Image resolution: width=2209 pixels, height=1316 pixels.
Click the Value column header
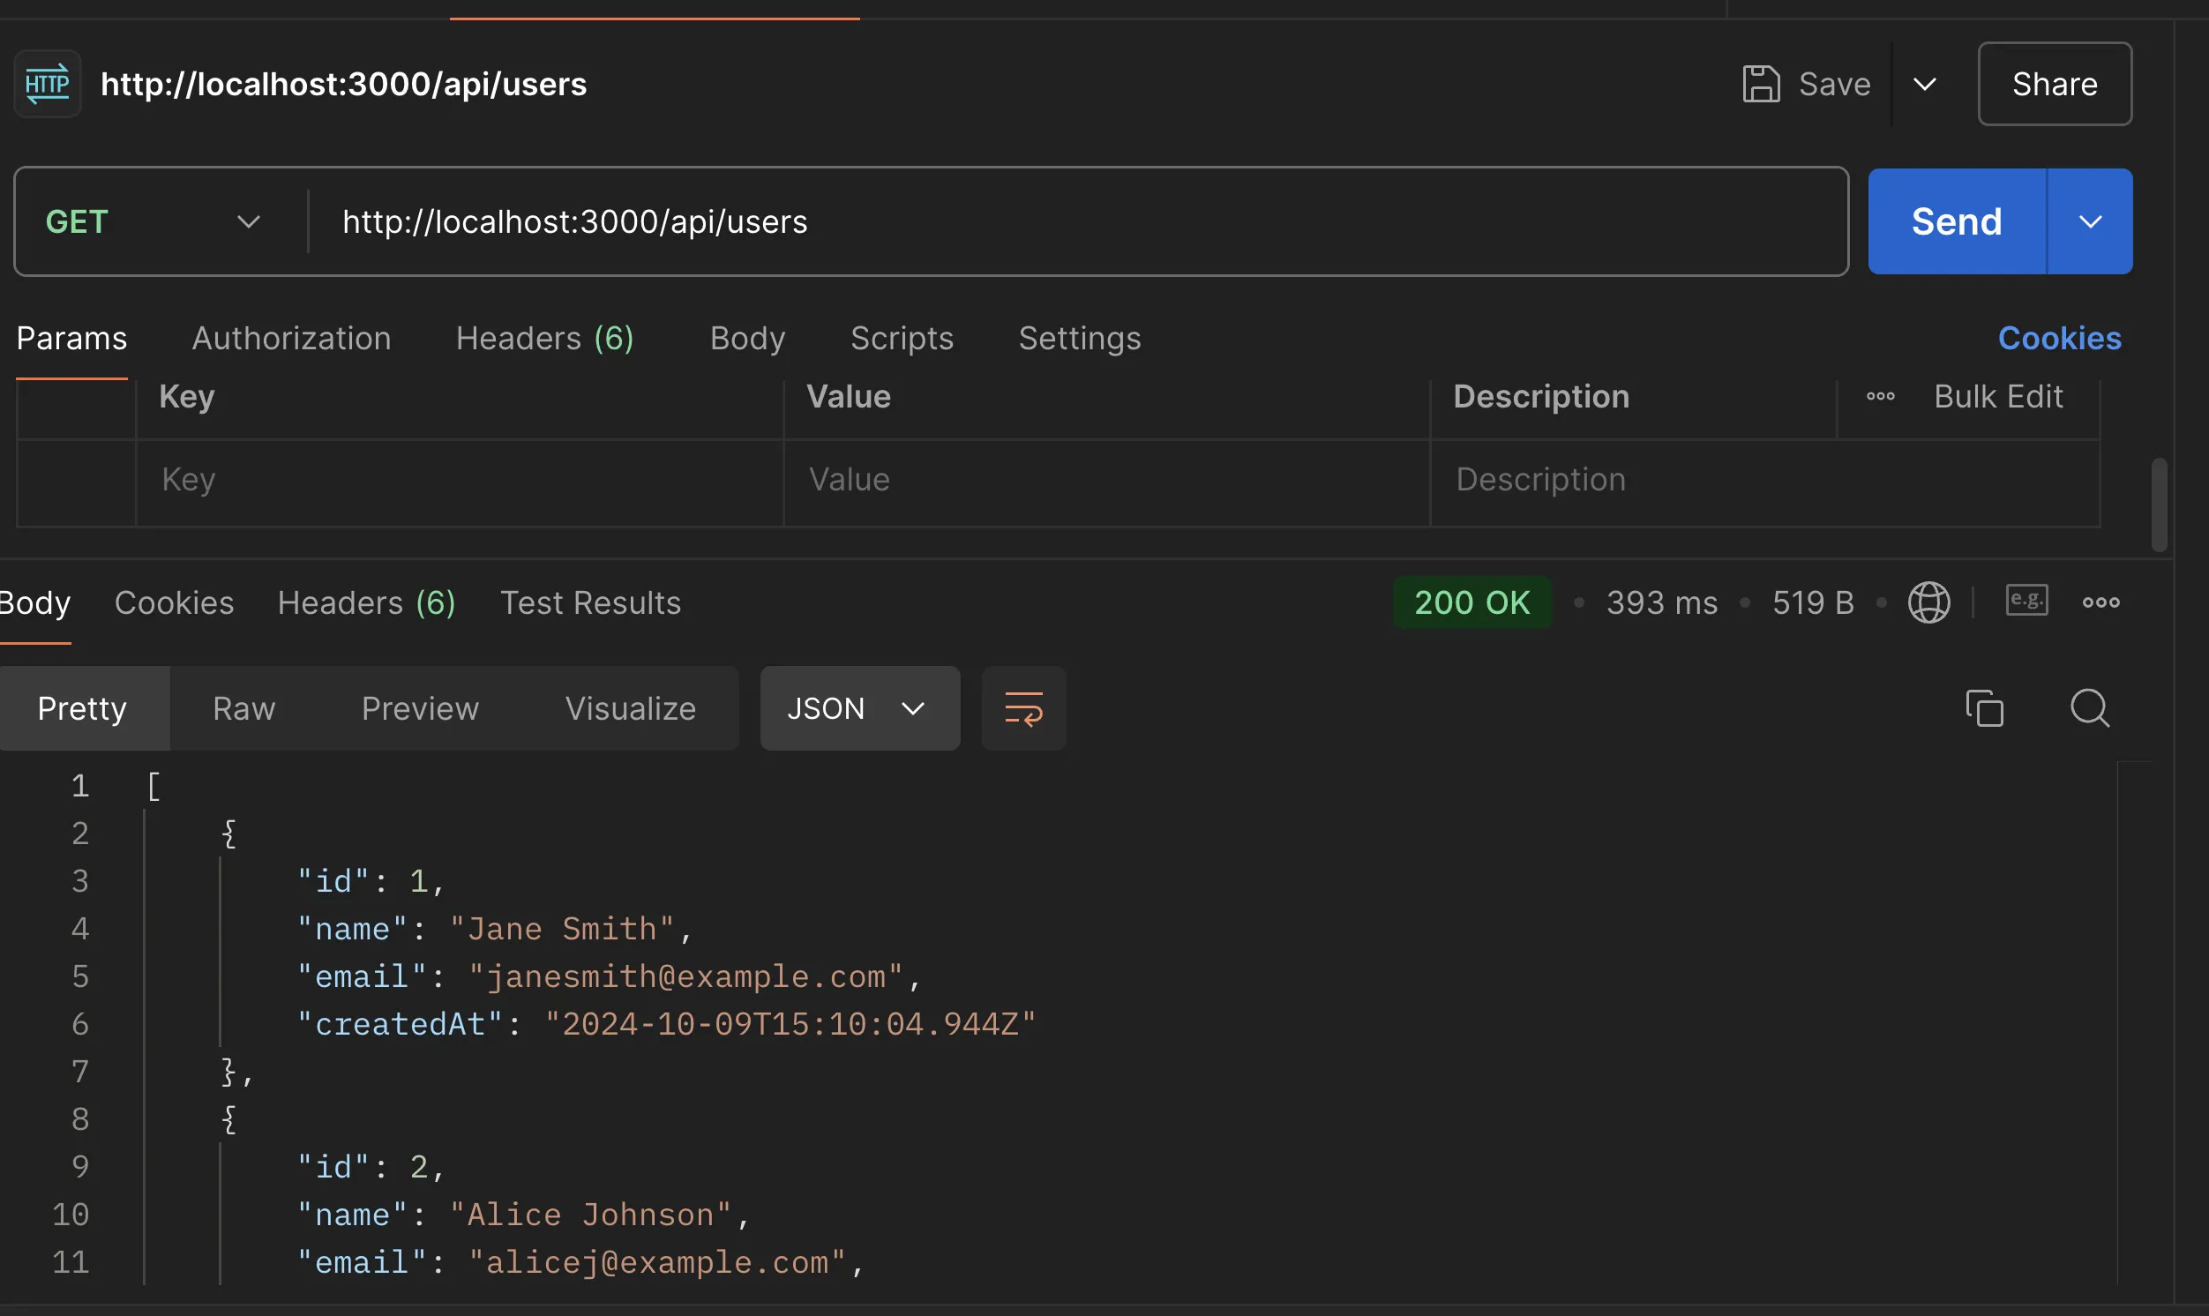849,397
